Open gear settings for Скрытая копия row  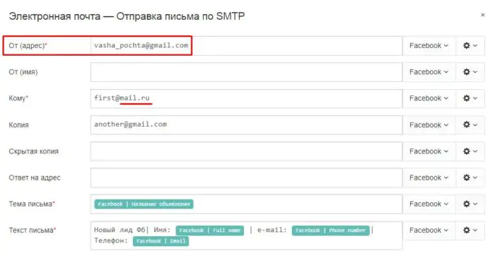pos(470,151)
